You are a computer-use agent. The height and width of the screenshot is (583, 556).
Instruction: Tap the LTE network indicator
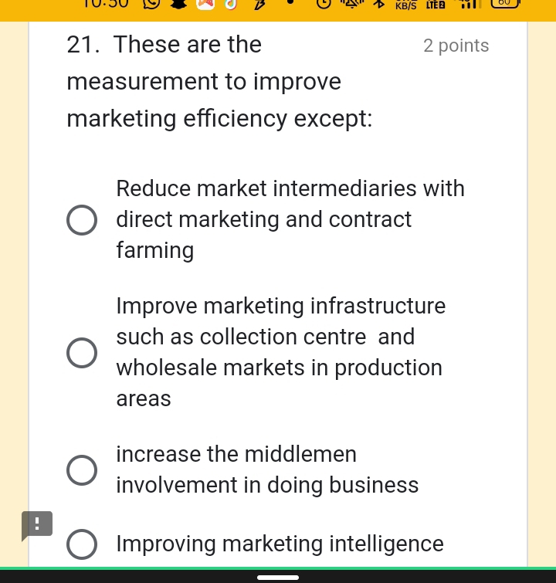coord(436,5)
